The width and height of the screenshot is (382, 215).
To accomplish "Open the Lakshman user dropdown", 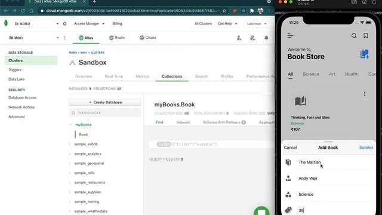I will tap(257, 24).
